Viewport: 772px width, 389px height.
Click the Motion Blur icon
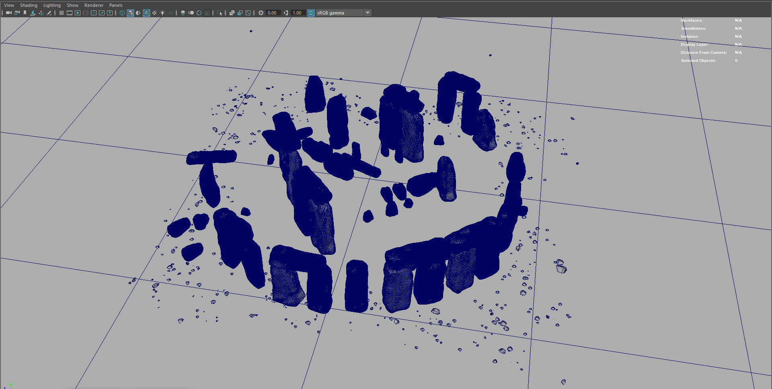[x=191, y=13]
